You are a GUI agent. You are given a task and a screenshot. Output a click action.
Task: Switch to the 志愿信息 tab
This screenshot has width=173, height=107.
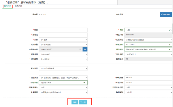pyautogui.click(x=18, y=6)
